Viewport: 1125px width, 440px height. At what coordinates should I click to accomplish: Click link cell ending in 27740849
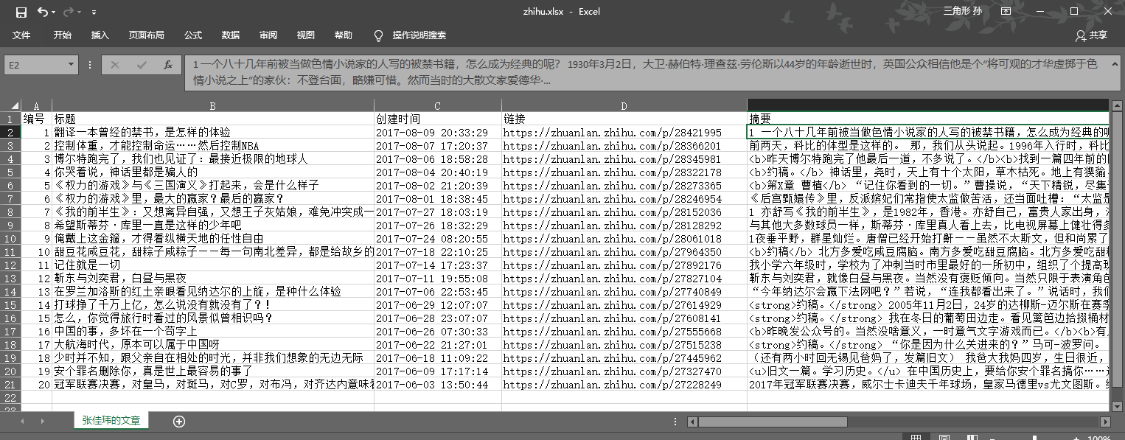click(x=624, y=292)
